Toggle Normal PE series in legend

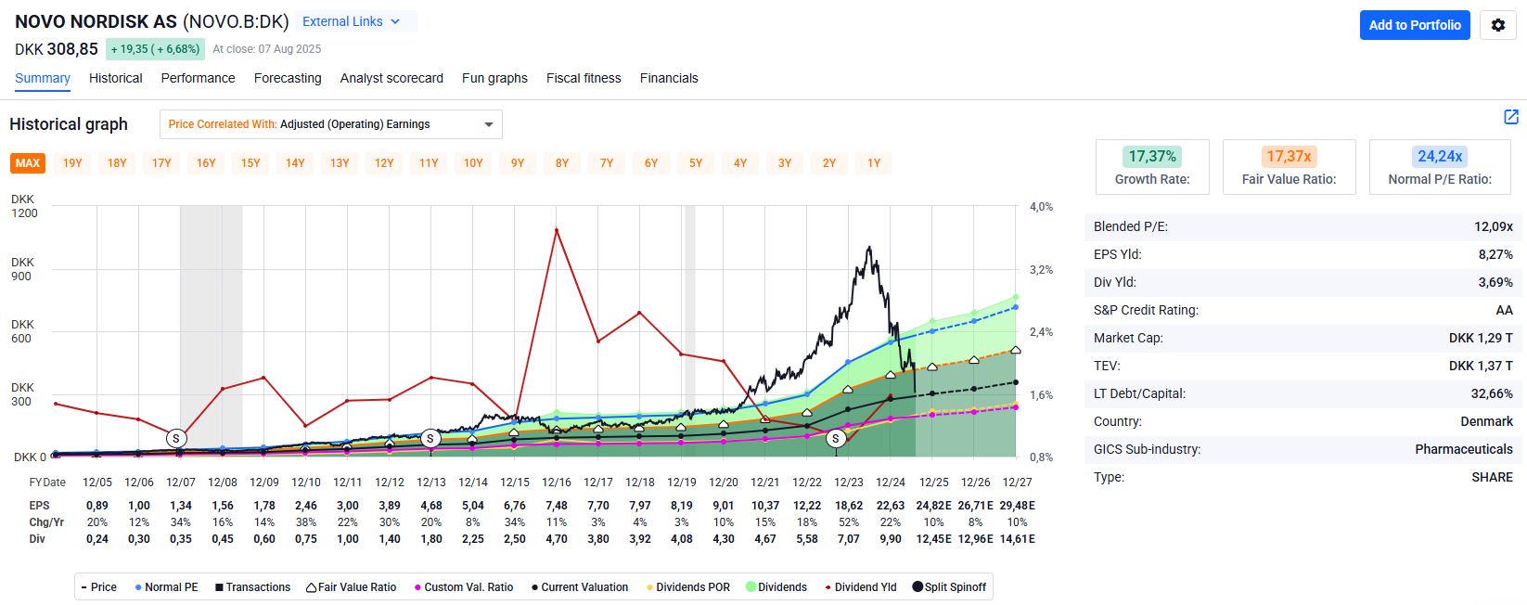[x=167, y=587]
